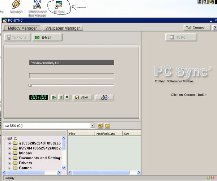The height and width of the screenshot is (181, 217).
Task: Click the melody file name field
Action: click(x=72, y=76)
